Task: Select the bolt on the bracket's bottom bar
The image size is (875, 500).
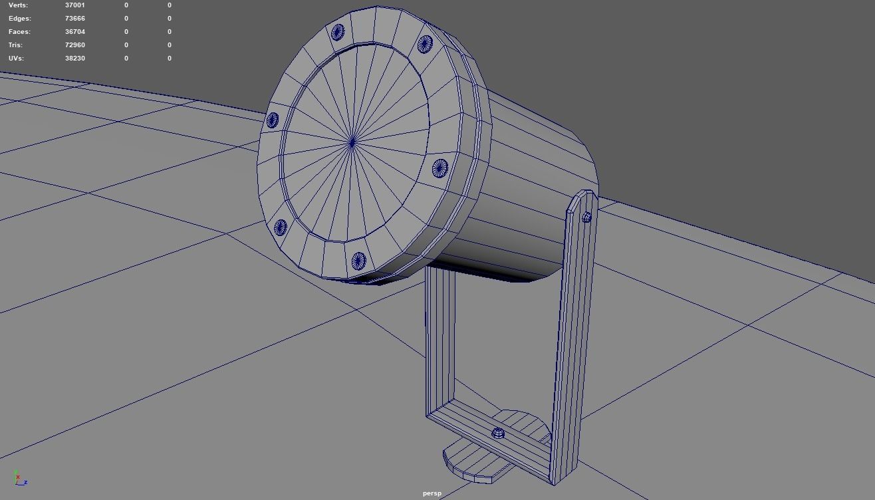Action: pyautogui.click(x=497, y=434)
